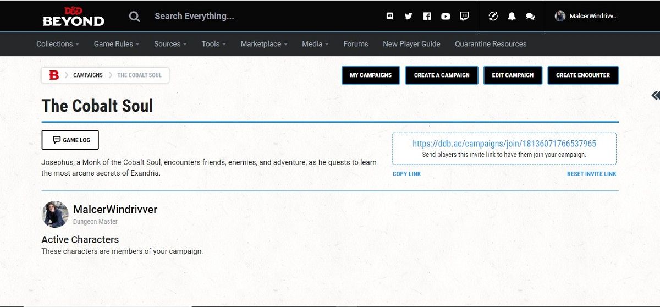Viewport: 660px width, 307px height.
Task: Open the Twitch social icon
Action: 464,17
